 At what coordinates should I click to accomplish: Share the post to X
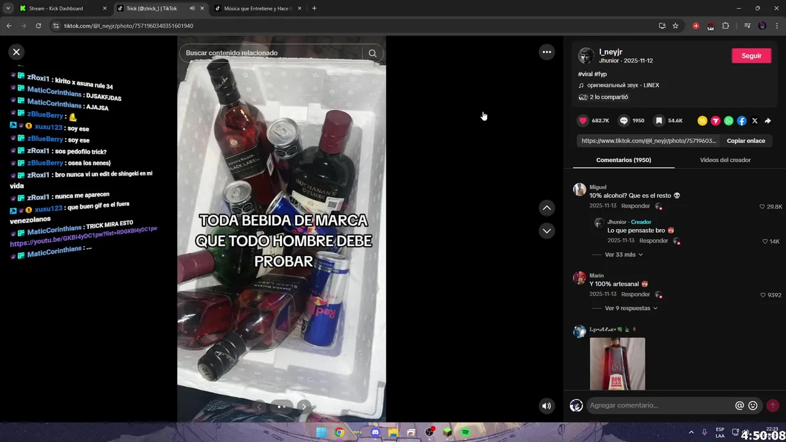tap(755, 121)
